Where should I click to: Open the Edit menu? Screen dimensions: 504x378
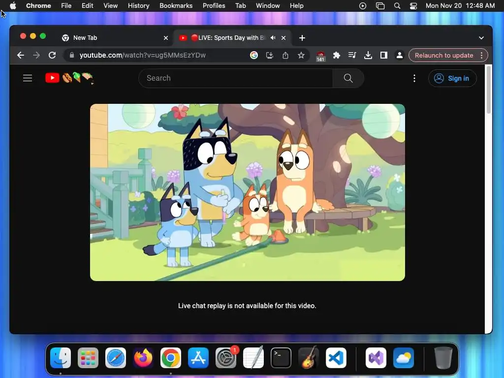[88, 5]
